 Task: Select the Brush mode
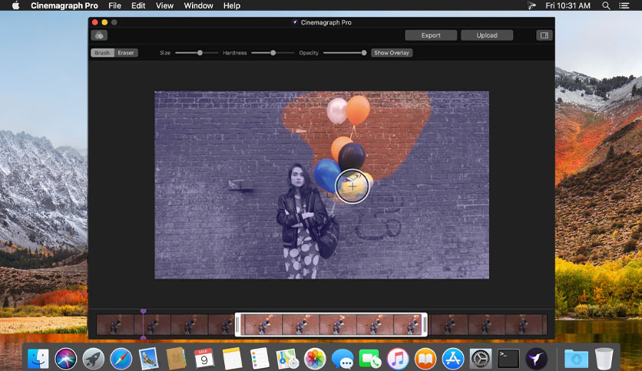[x=102, y=53]
